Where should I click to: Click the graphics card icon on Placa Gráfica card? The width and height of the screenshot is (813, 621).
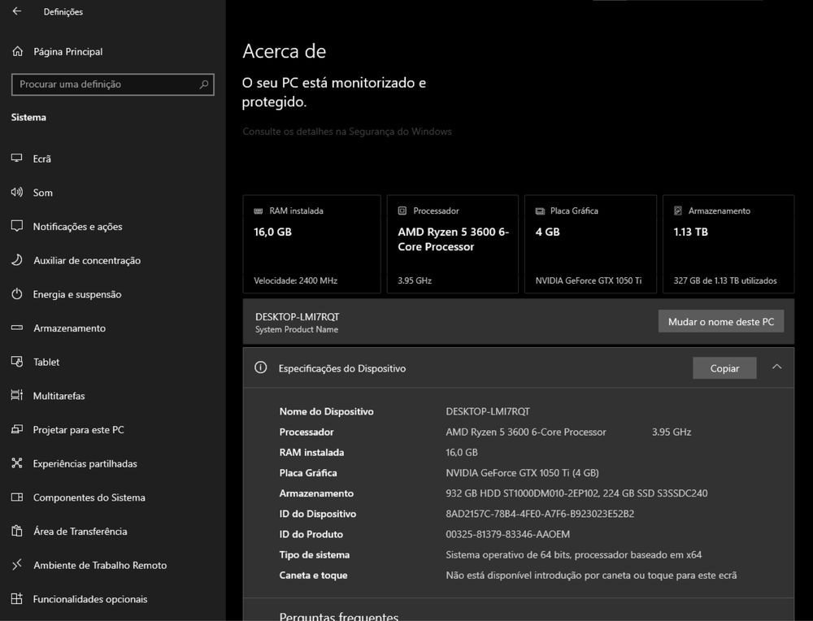pyautogui.click(x=540, y=211)
